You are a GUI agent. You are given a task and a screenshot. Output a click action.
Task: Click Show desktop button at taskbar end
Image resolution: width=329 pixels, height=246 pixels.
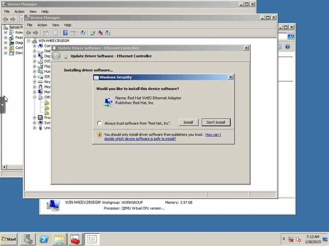[325, 239]
